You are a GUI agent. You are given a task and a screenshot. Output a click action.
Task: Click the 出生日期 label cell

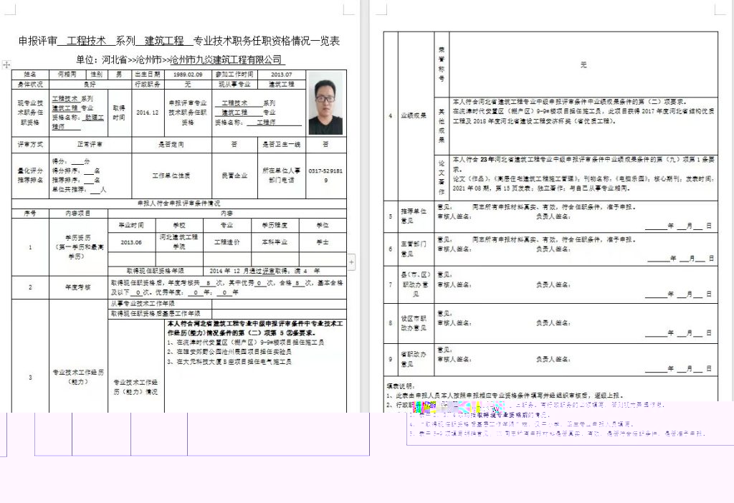tap(148, 75)
